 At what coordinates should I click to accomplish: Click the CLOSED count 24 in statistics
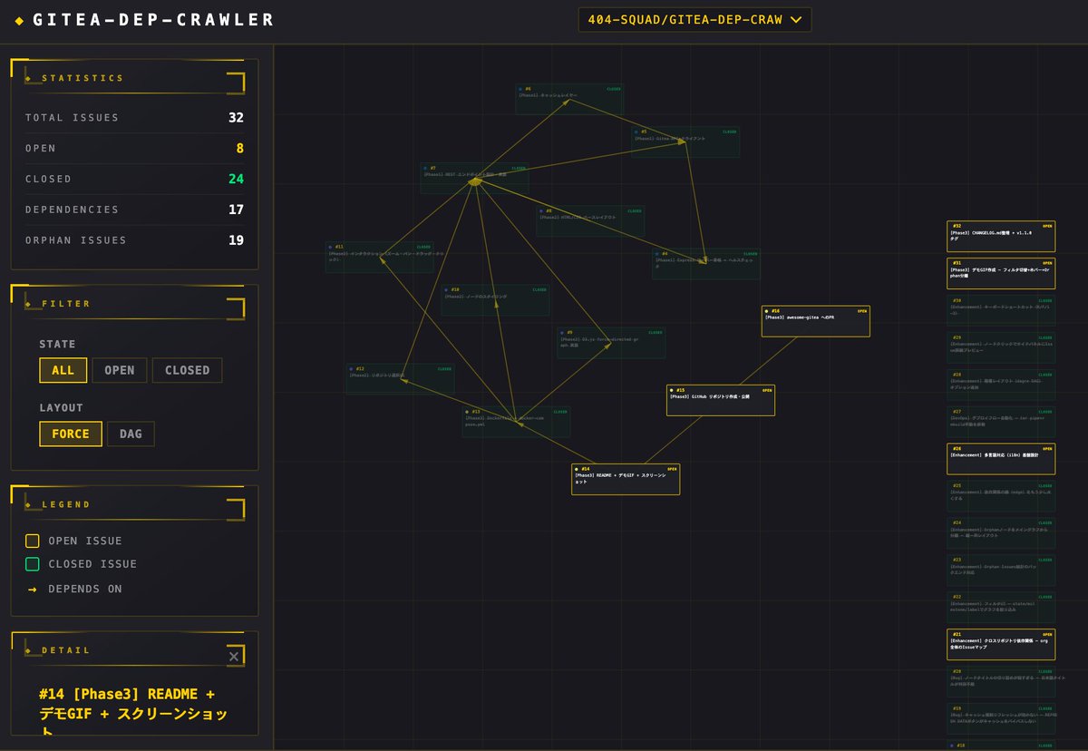(x=236, y=180)
